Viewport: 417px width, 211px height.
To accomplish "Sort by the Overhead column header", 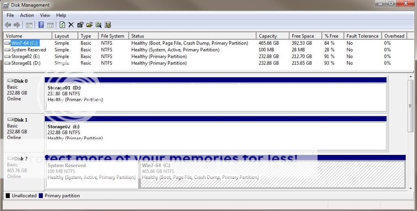I will 394,36.
